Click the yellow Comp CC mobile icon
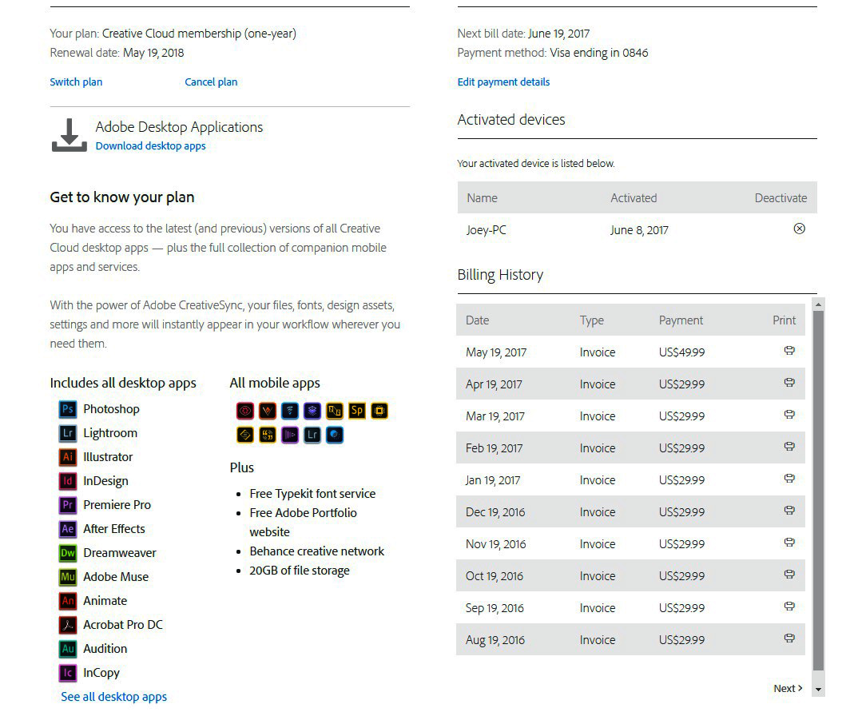This screenshot has height=720, width=854. [x=335, y=411]
